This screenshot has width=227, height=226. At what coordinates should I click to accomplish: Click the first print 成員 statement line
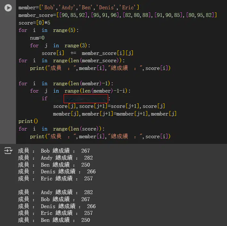(x=100, y=68)
